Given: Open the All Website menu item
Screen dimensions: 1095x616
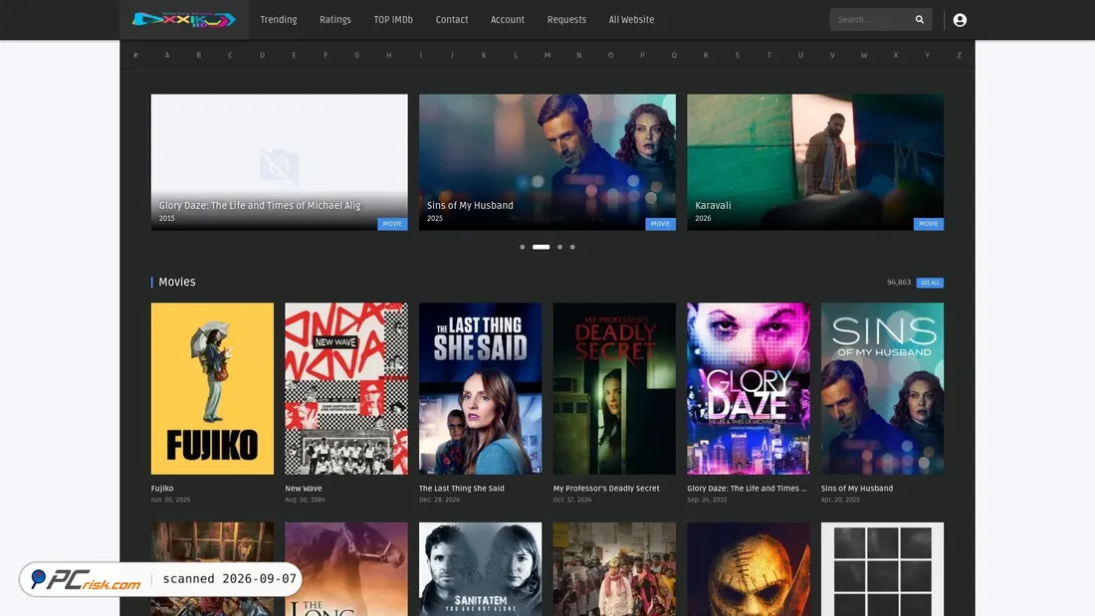Looking at the screenshot, I should coord(631,20).
